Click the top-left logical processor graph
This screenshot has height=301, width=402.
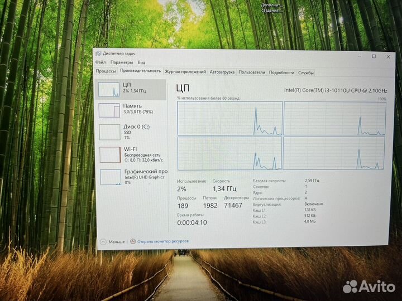tap(230, 118)
